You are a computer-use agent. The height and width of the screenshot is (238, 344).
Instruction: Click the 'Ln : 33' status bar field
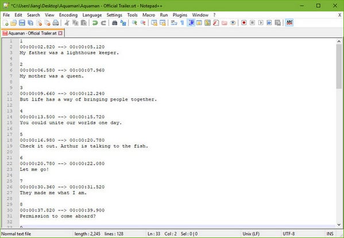153,234
